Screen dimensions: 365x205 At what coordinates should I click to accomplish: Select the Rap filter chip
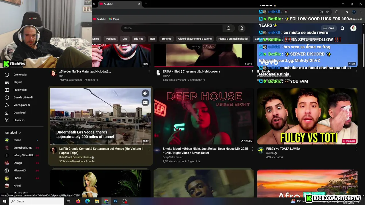(x=153, y=39)
